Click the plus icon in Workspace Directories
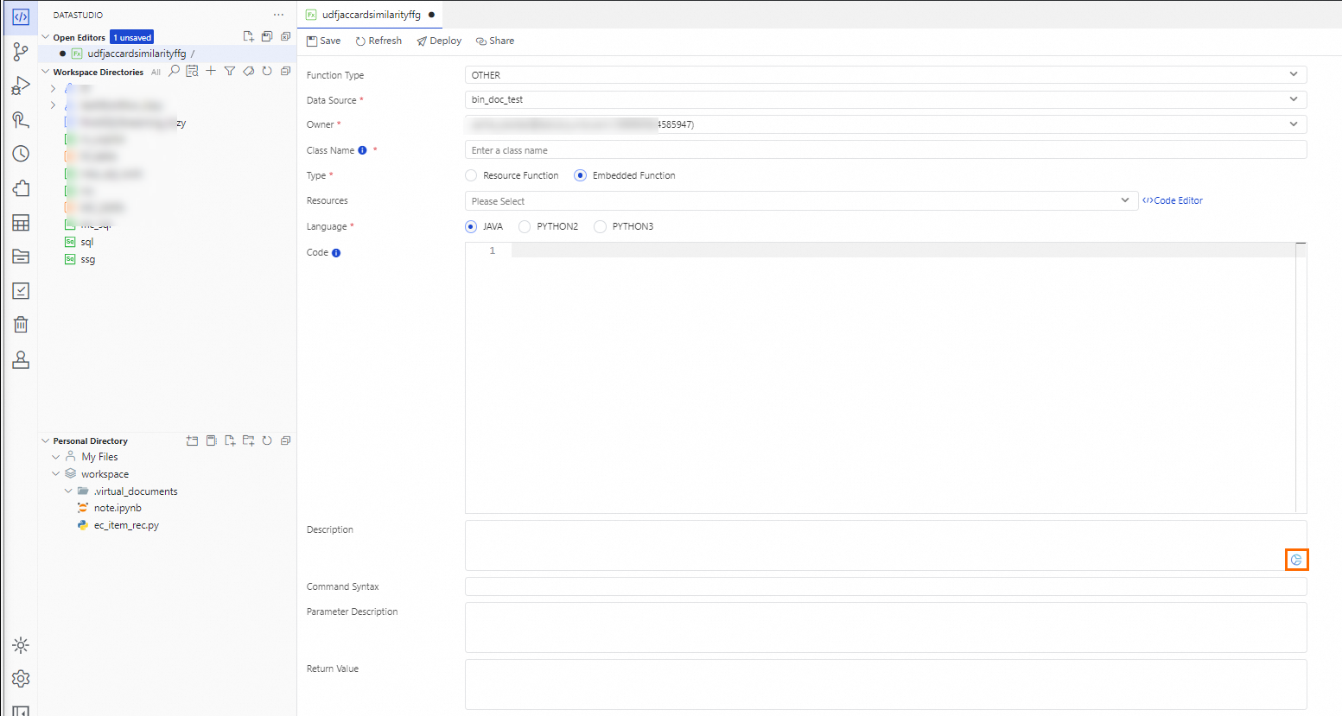This screenshot has width=1342, height=716. point(211,71)
